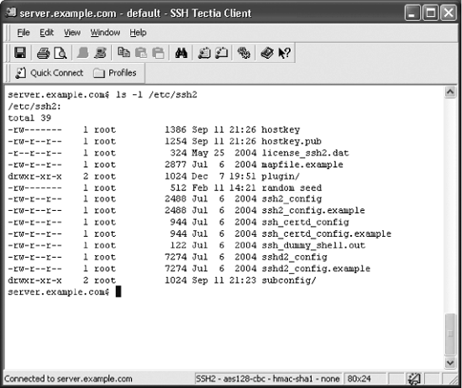Image resolution: width=462 pixels, height=388 pixels.
Task: Click the terminal cursor at the prompt
Action: point(118,291)
